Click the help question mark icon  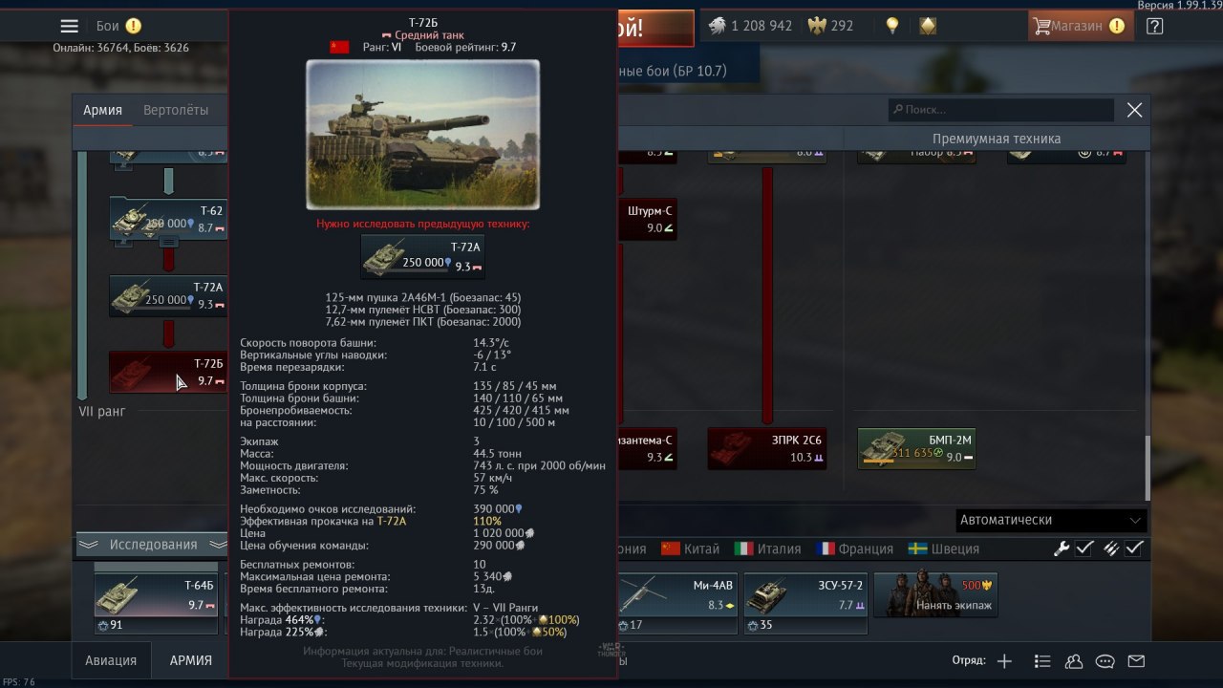1154,27
